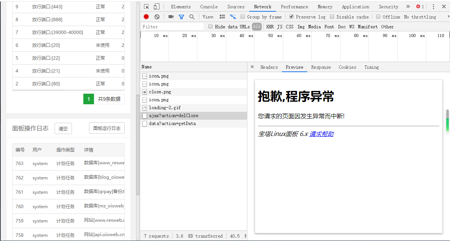450x241 pixels.
Task: Click the network timeline overview area
Action: [x=295, y=46]
